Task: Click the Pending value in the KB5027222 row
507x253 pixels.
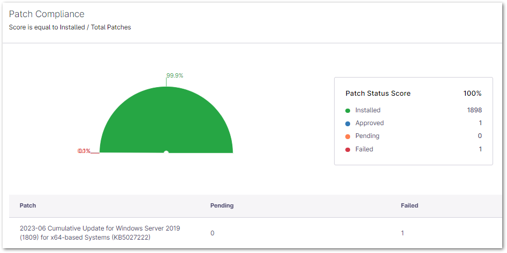Action: click(x=212, y=233)
